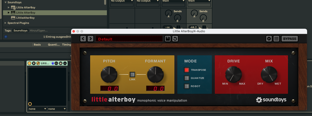The width and height of the screenshot is (312, 116).
Task: Click the Timing column header
Action: pyautogui.click(x=66, y=45)
